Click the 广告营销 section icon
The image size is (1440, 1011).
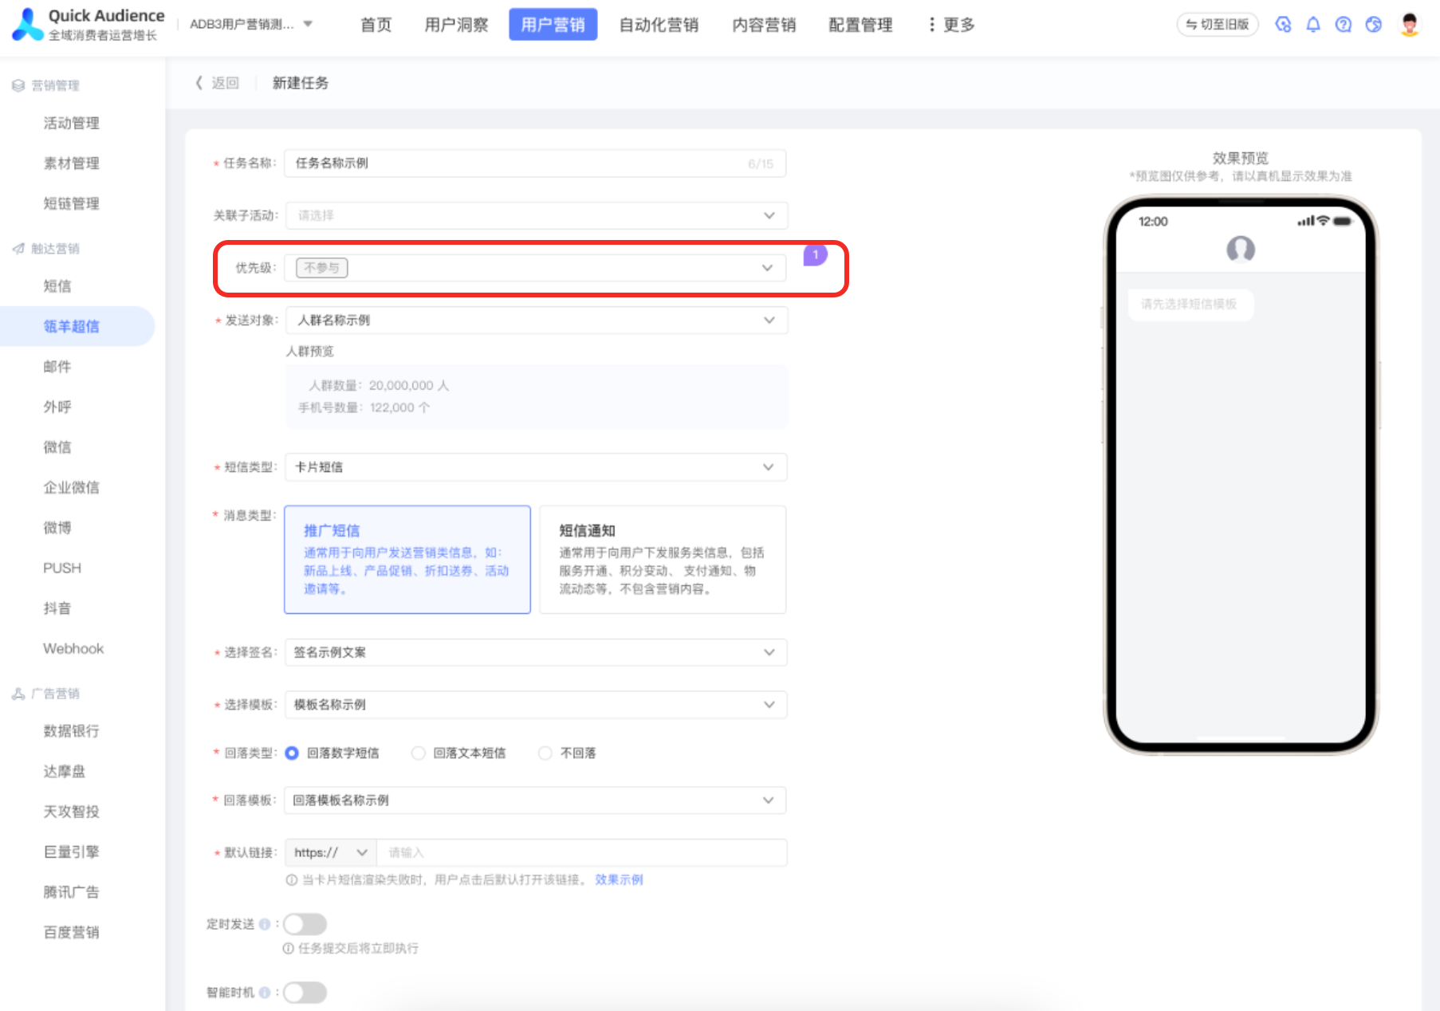[x=18, y=694]
